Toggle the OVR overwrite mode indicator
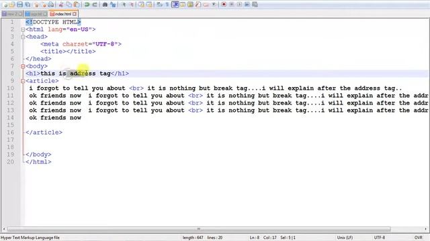The height and width of the screenshot is (241, 430). [x=418, y=238]
